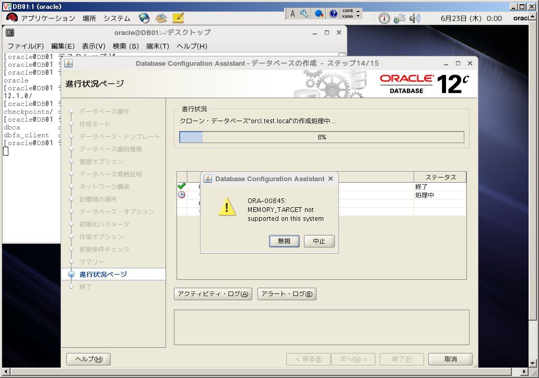Open アクティビティ・ログ(A) button
Image resolution: width=539 pixels, height=378 pixels.
pyautogui.click(x=213, y=294)
